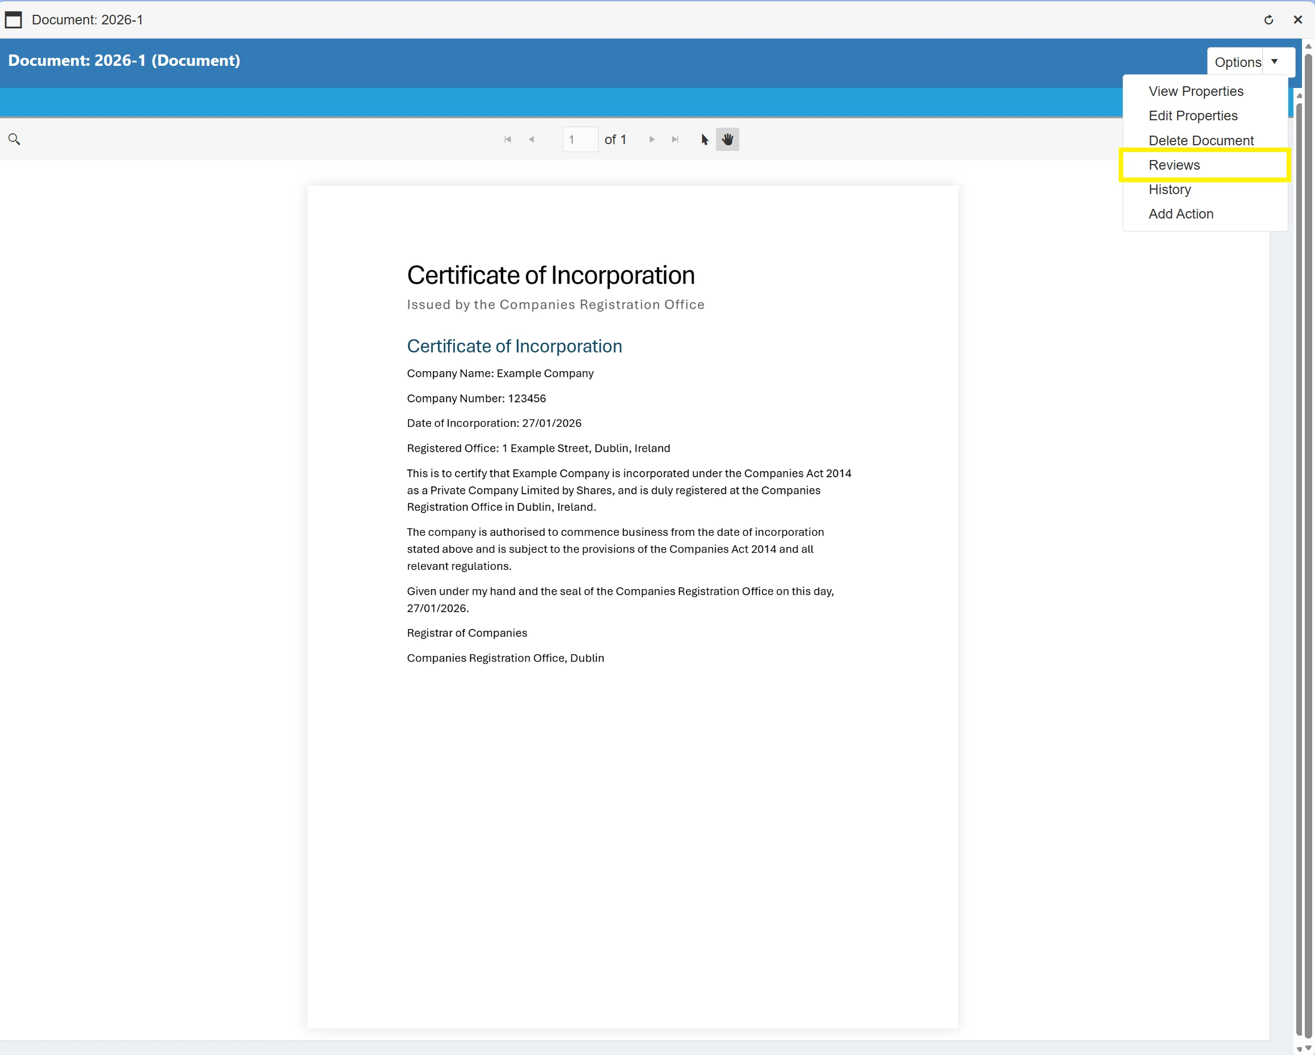
Task: Collapse the Options dropdown arrow
Action: (1275, 62)
